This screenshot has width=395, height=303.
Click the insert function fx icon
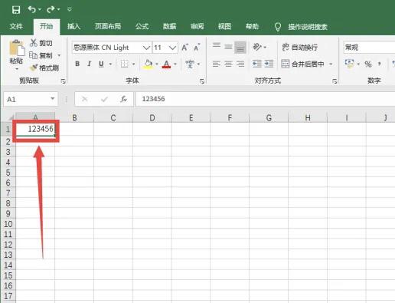123,99
